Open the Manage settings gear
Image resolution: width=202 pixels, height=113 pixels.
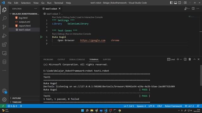pyautogui.click(x=4, y=100)
